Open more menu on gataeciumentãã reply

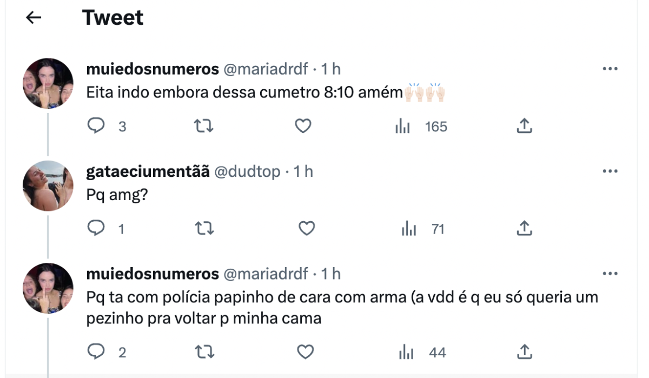pos(610,172)
